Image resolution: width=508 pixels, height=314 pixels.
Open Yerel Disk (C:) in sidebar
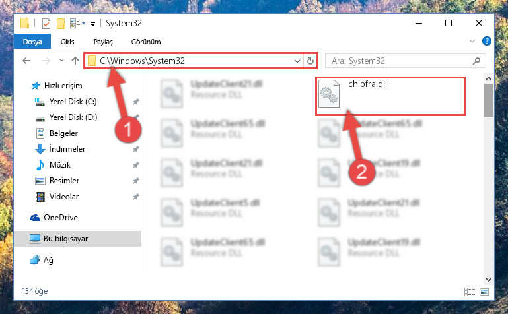pos(73,102)
